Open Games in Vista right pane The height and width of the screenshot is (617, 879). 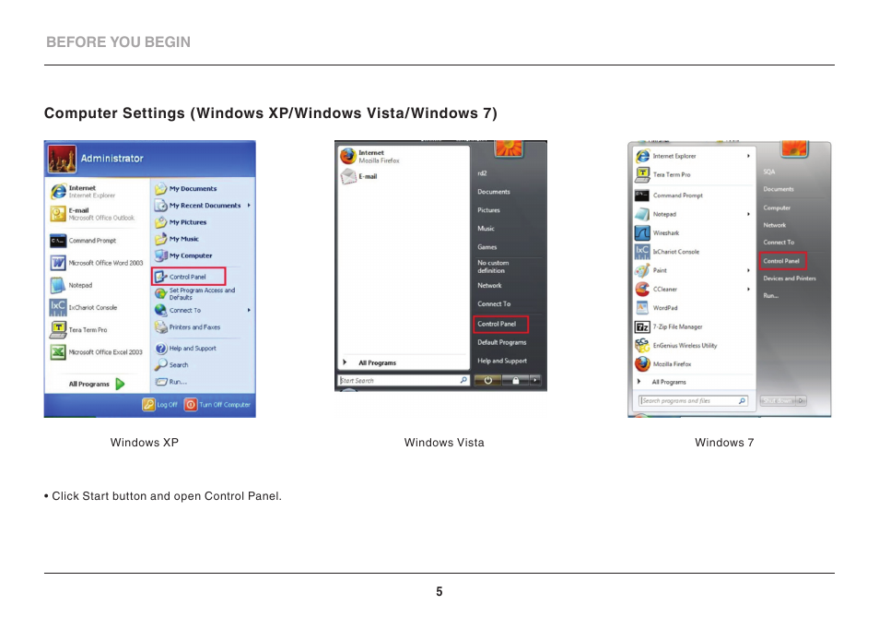click(x=486, y=247)
